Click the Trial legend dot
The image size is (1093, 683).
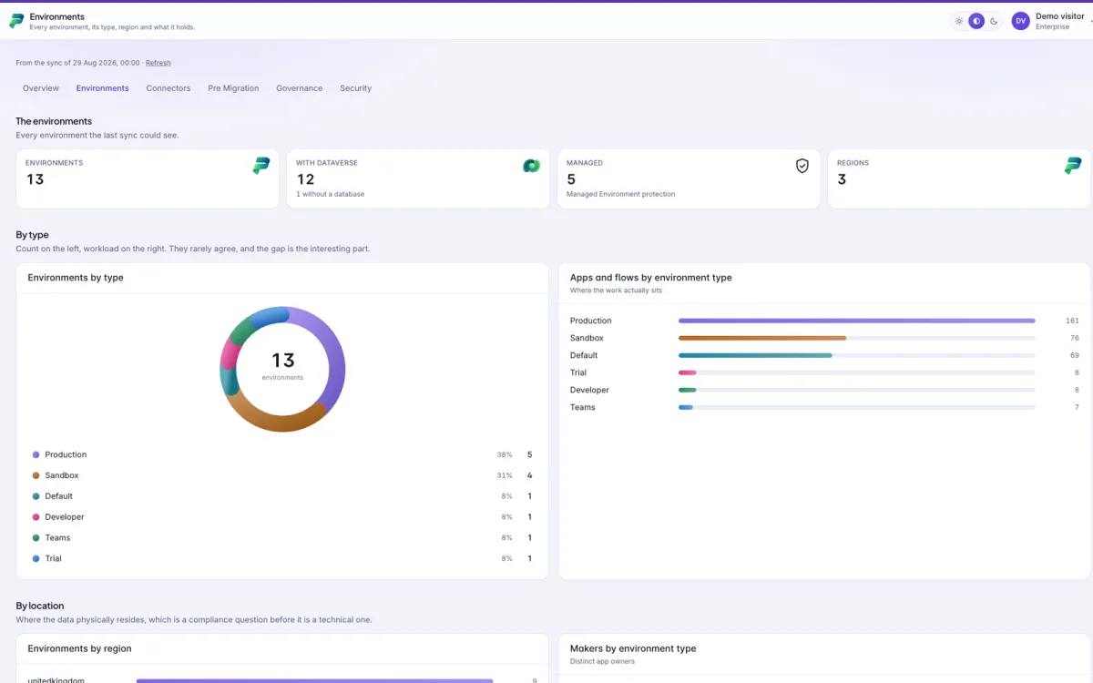coord(36,558)
